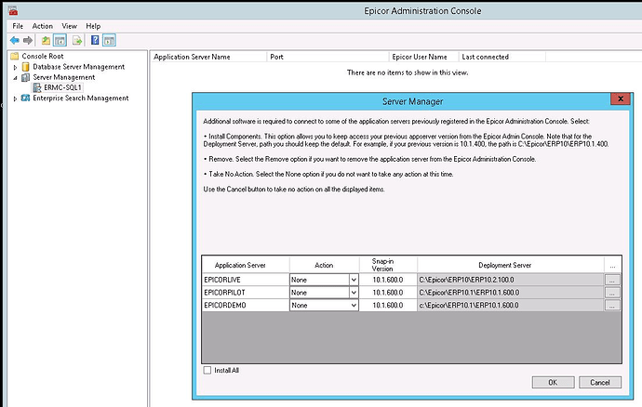Click Snap-in Version cell for EPICORLIVE
The width and height of the screenshot is (642, 407).
click(388, 280)
